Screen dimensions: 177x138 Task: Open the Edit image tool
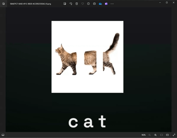click(65, 4)
